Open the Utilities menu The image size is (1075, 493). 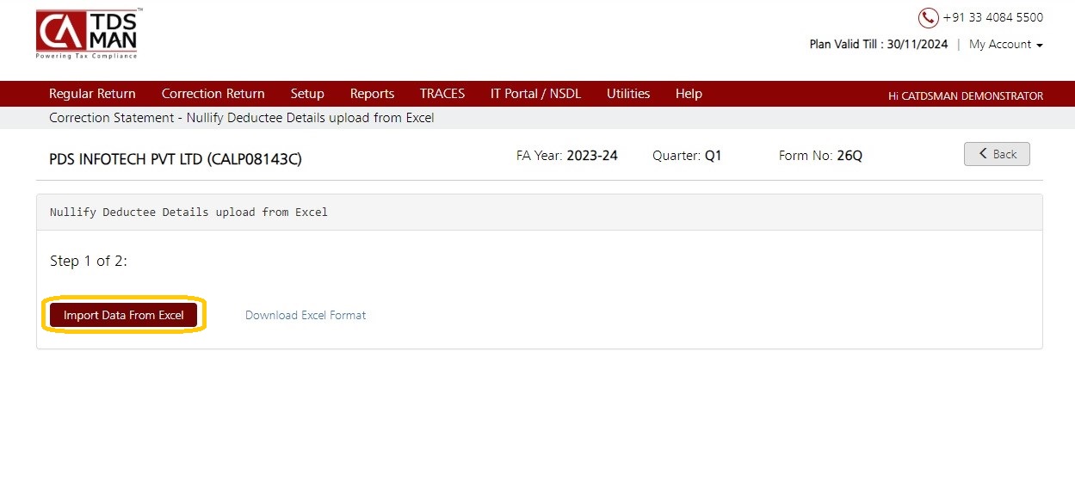[628, 94]
